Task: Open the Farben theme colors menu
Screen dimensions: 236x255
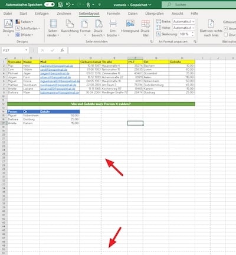Action: pos(24,22)
